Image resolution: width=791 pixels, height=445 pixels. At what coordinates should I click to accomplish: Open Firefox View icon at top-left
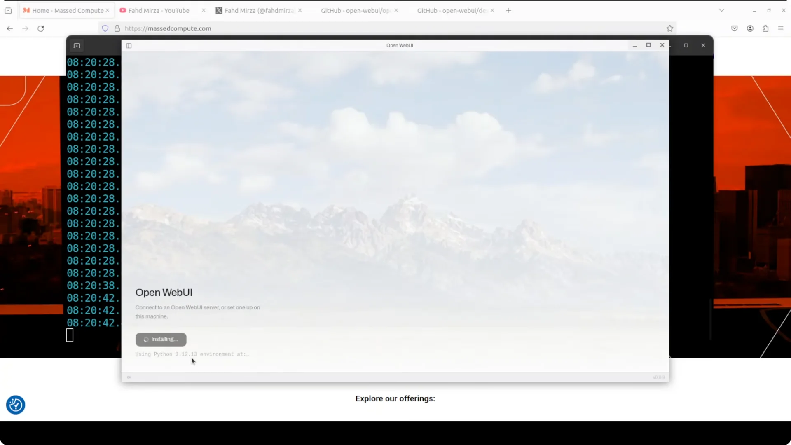click(8, 11)
